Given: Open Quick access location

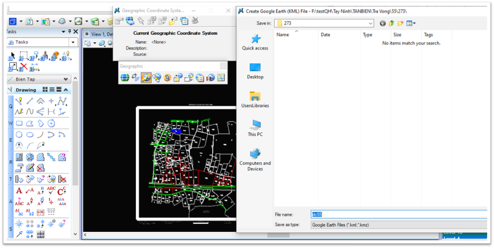Looking at the screenshot, I should pos(255,42).
